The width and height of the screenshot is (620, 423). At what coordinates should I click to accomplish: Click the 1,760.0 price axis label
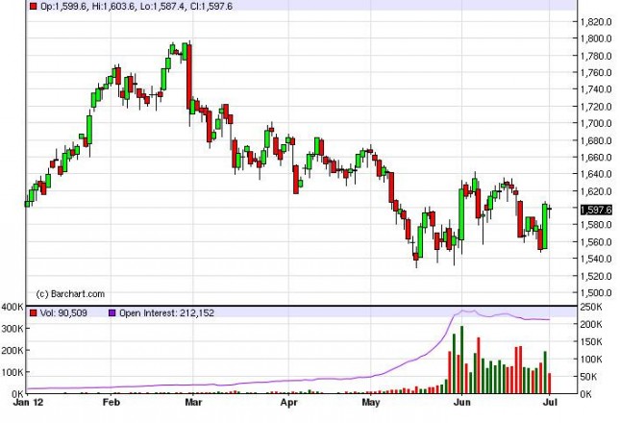(x=596, y=73)
